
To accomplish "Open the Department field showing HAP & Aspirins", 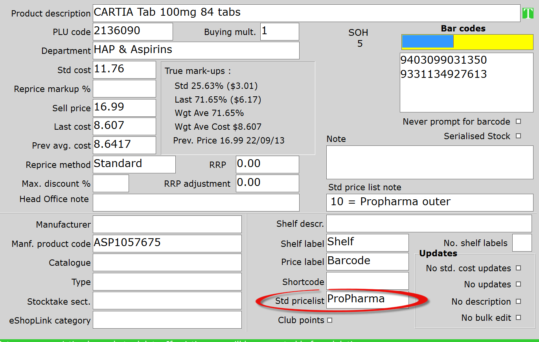I will click(x=196, y=50).
